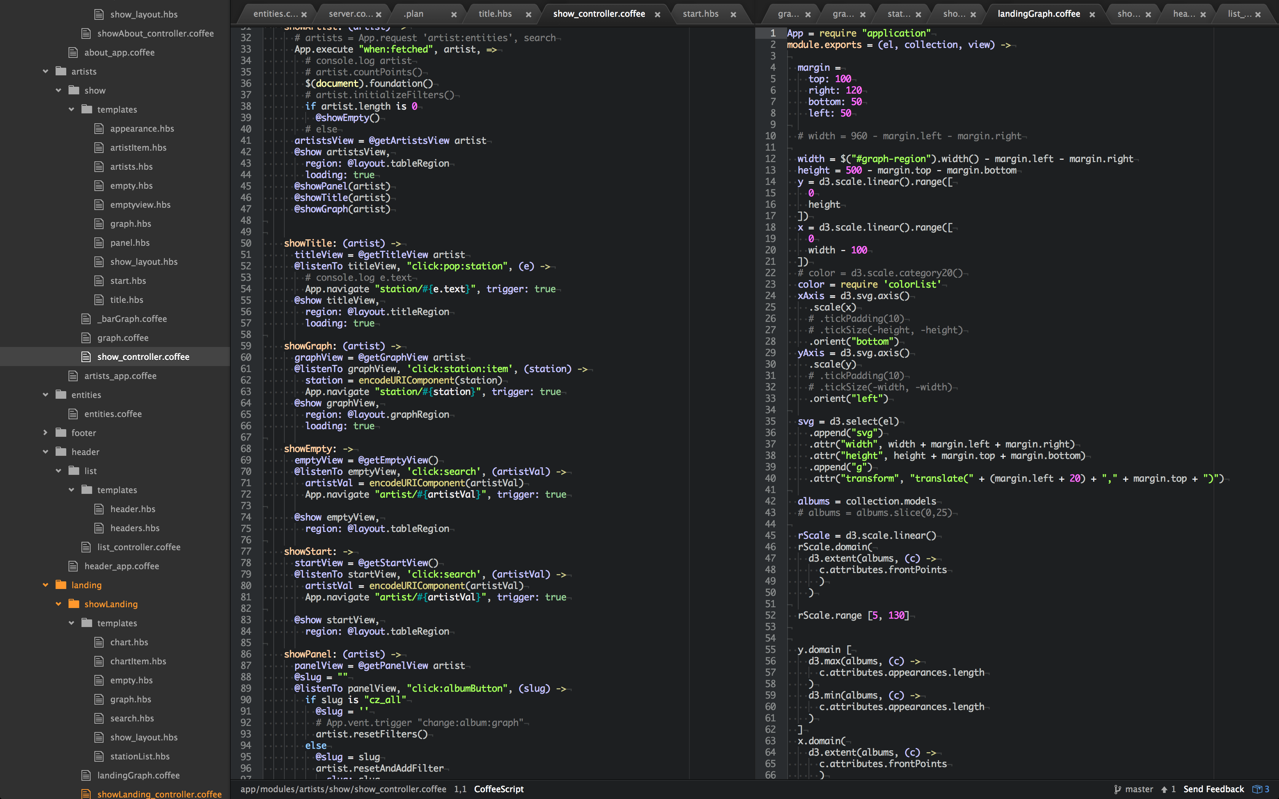The width and height of the screenshot is (1279, 799).
Task: Click the file icon beside headers.hbs
Action: [x=99, y=528]
